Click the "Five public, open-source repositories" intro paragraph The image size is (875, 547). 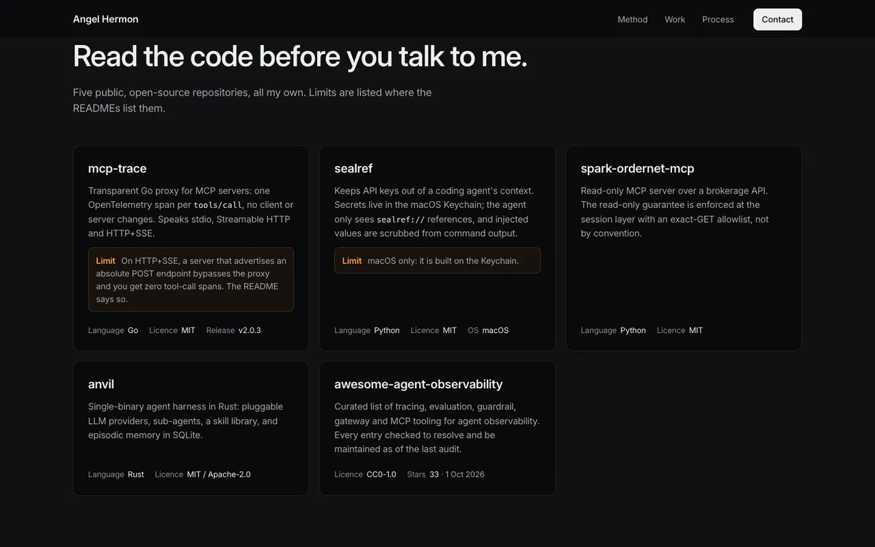(252, 100)
